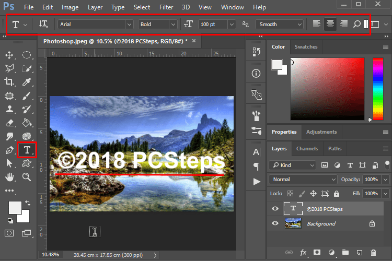392x261 pixels.
Task: Toggle text orientation in options bar
Action: 44,24
